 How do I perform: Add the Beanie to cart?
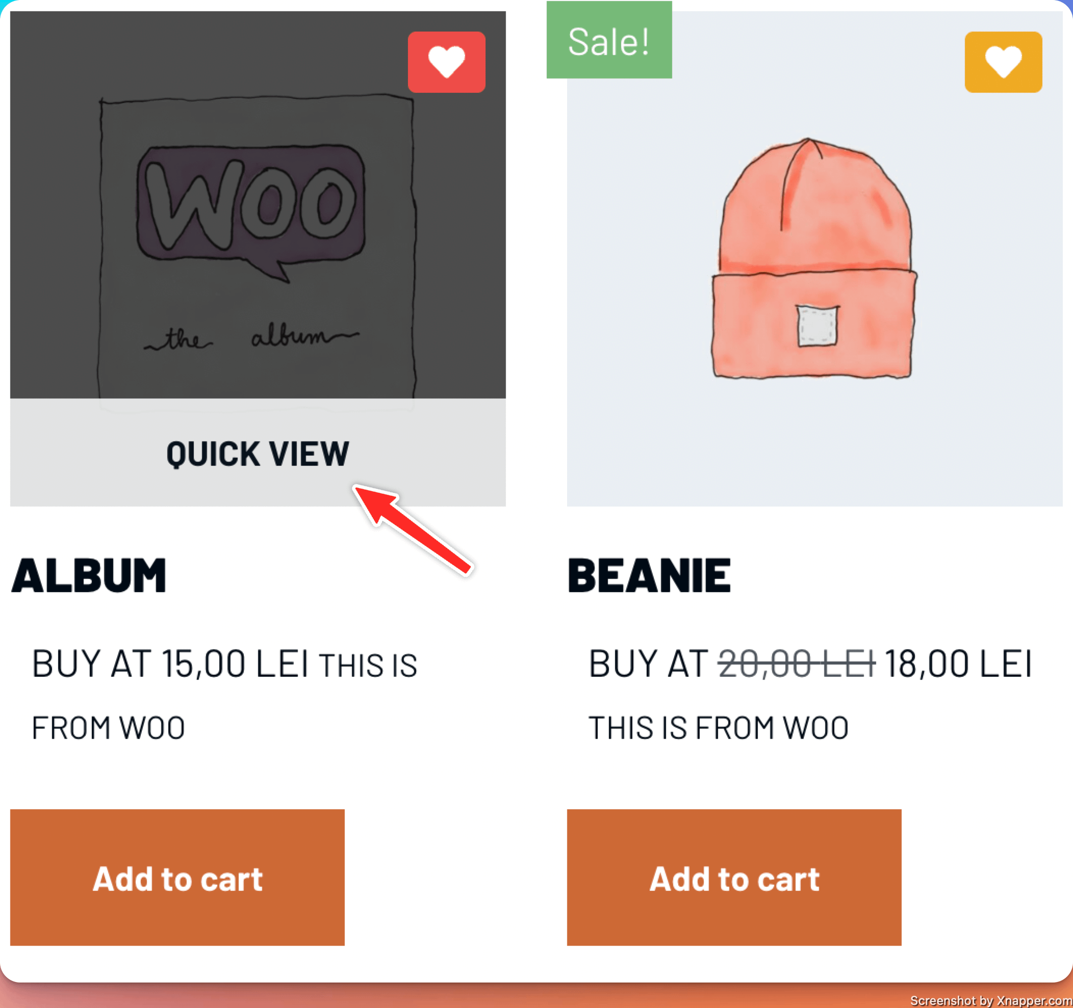point(733,878)
